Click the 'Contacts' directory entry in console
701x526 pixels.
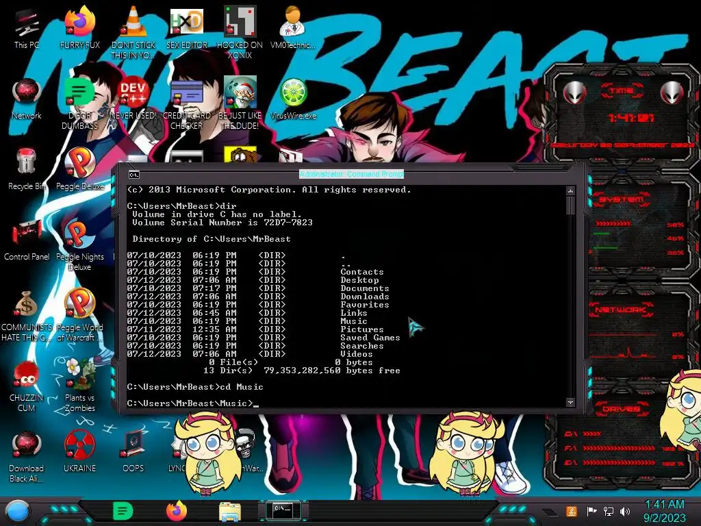(x=362, y=272)
